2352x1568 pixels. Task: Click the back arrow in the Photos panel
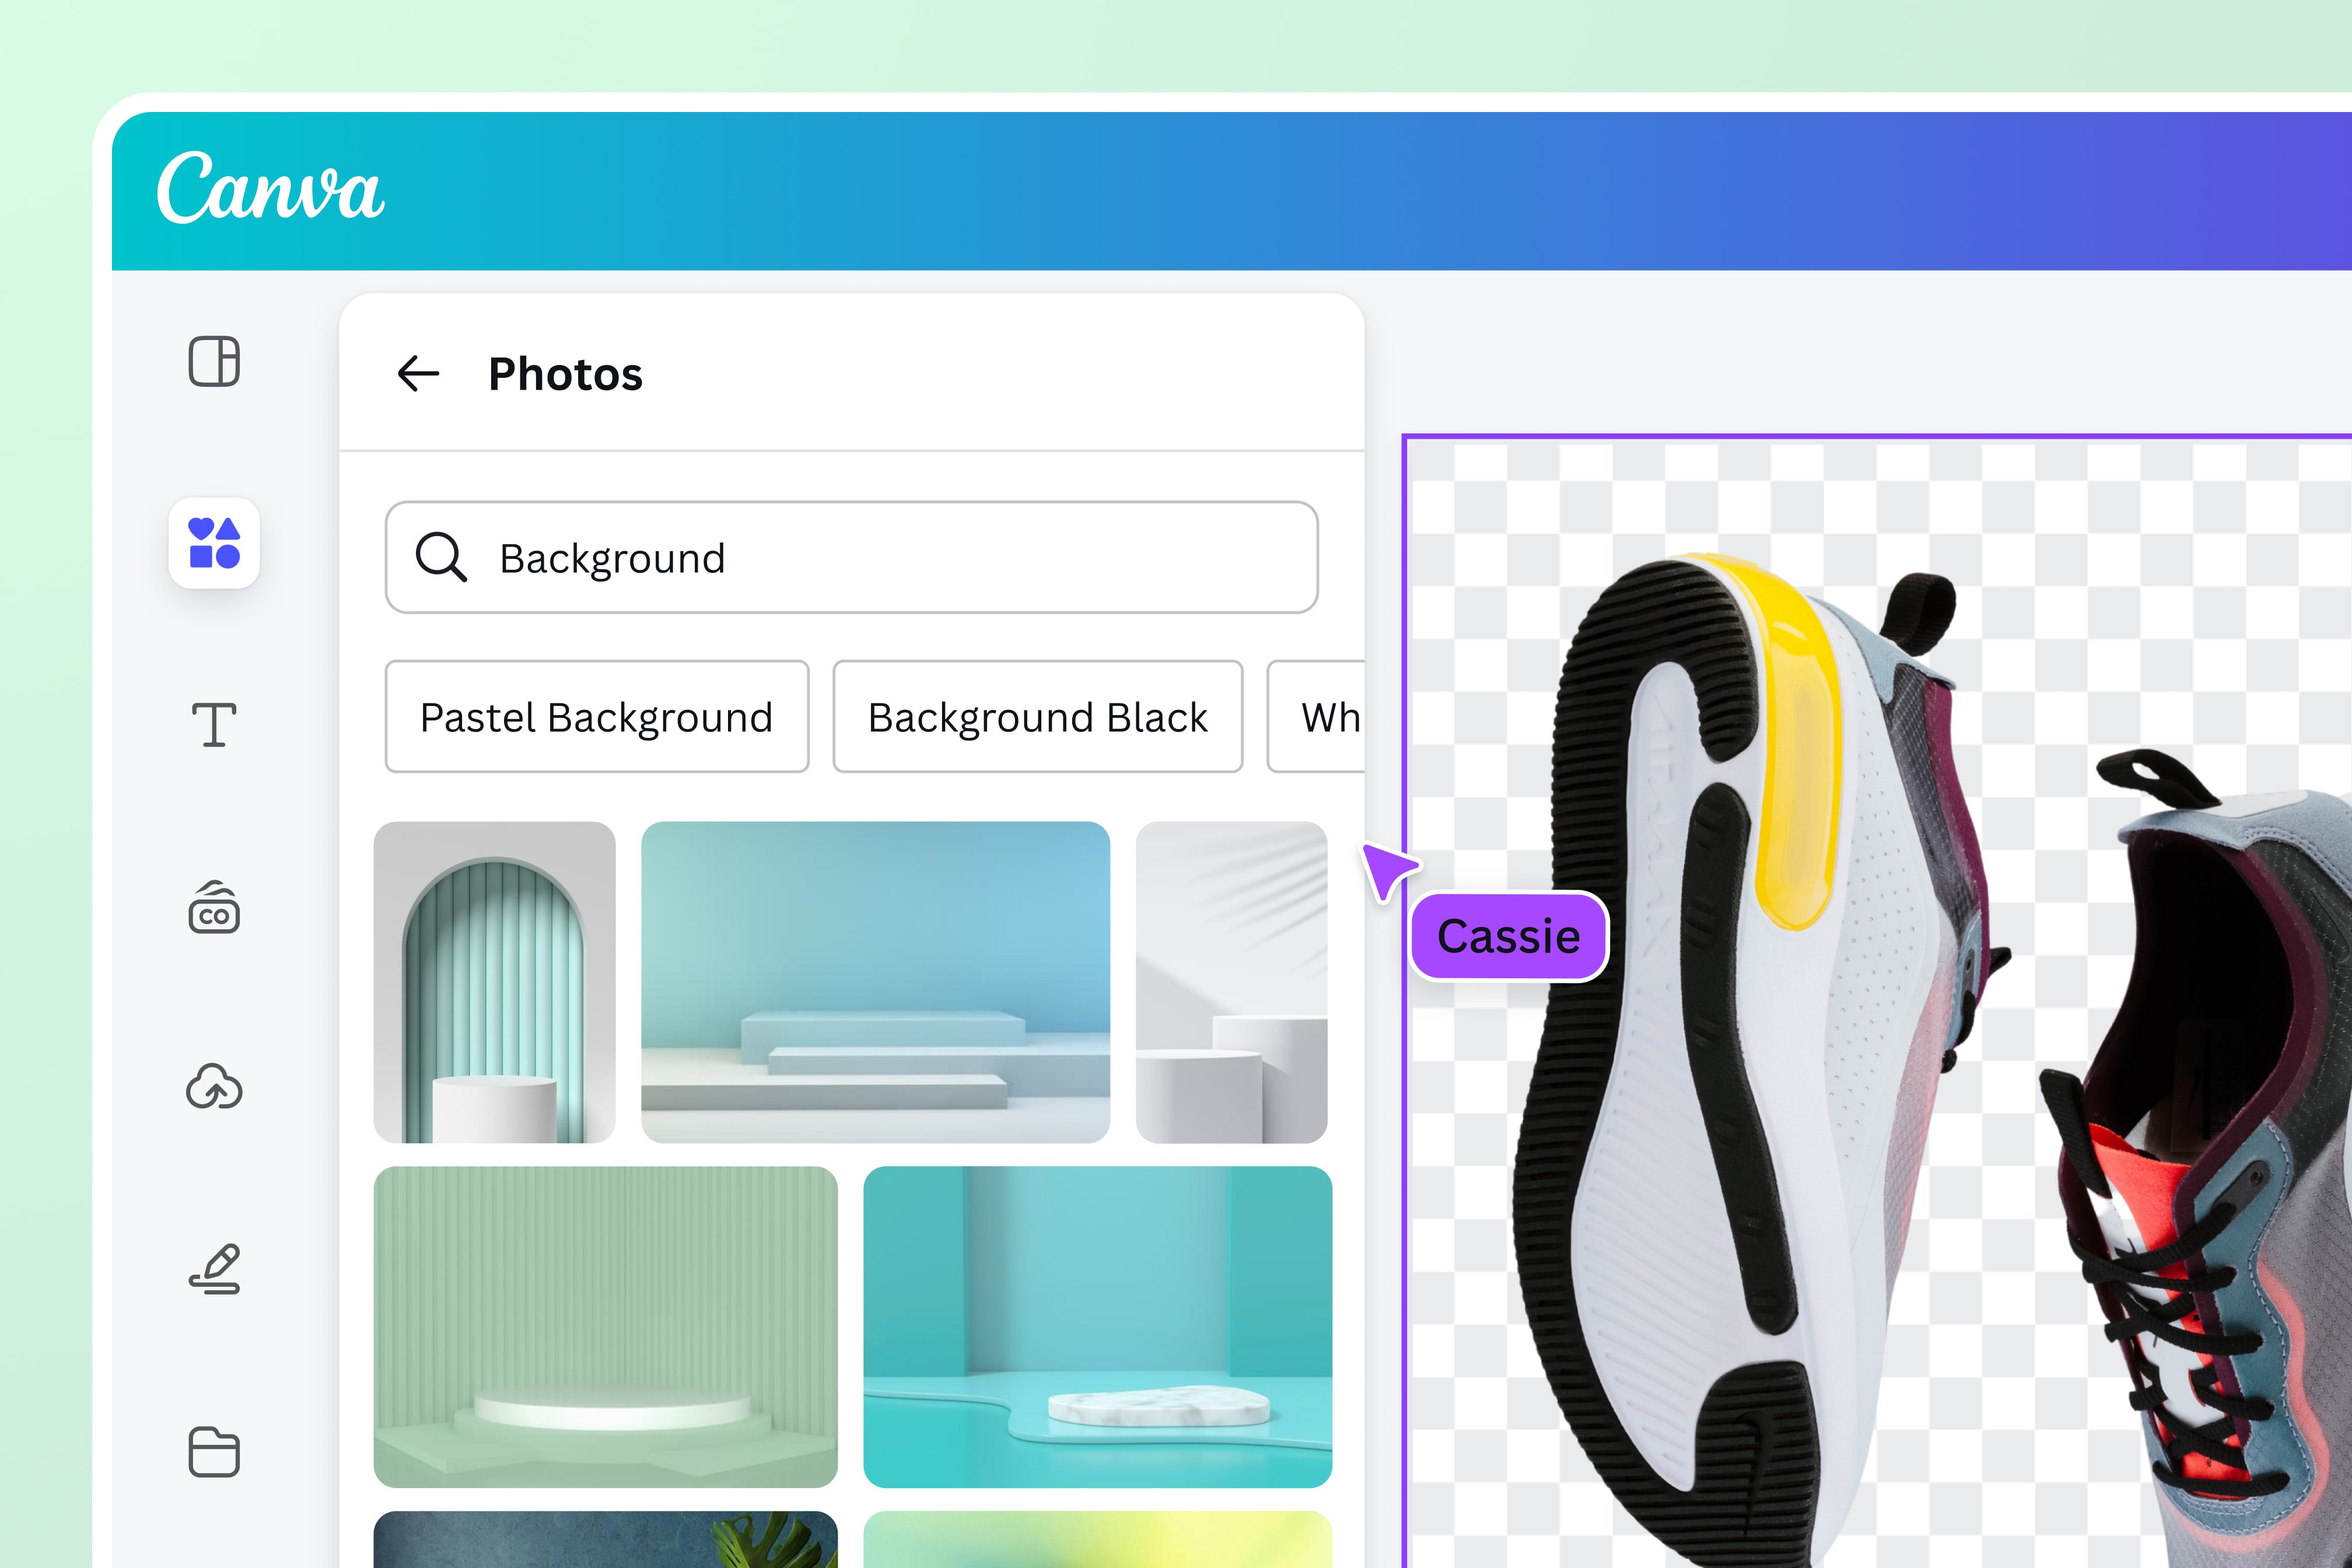pyautogui.click(x=418, y=374)
